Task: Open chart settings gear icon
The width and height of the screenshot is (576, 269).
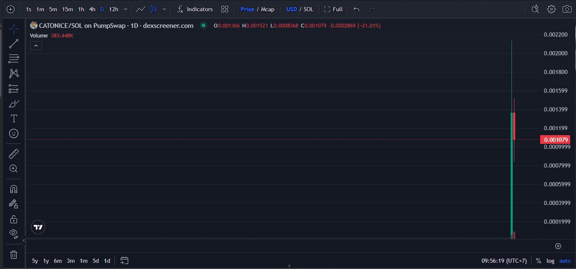Action: [551, 9]
